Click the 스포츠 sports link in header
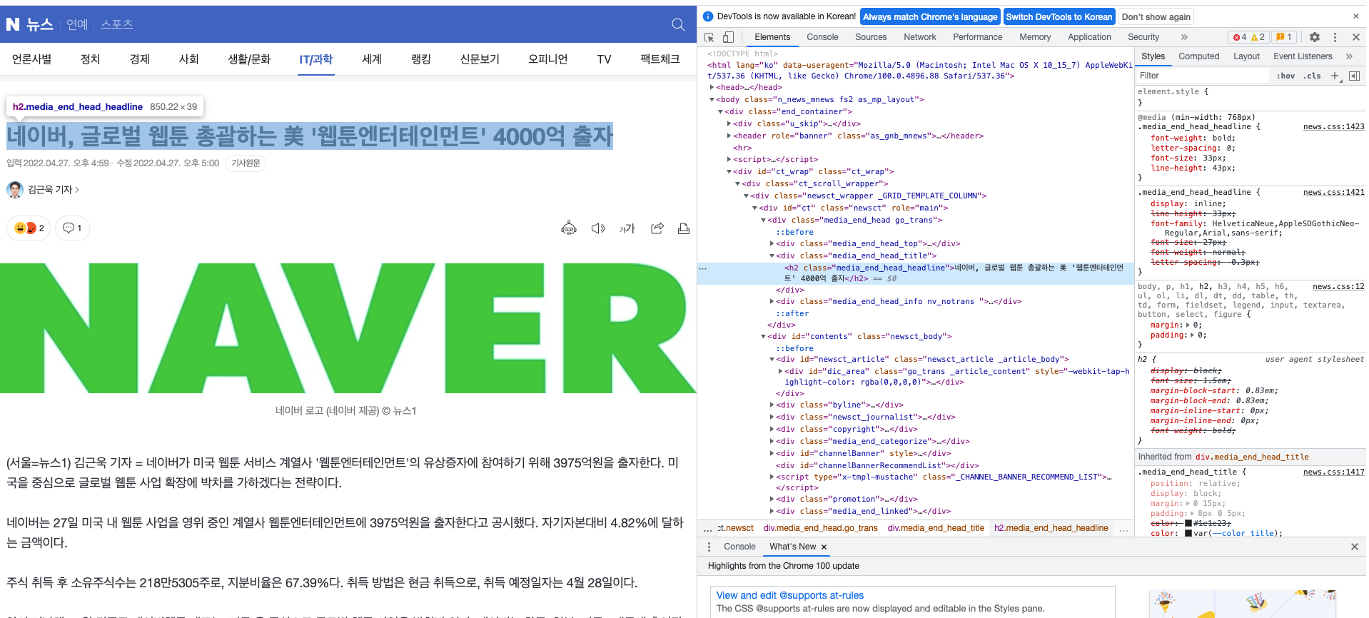1369x618 pixels. click(x=117, y=24)
